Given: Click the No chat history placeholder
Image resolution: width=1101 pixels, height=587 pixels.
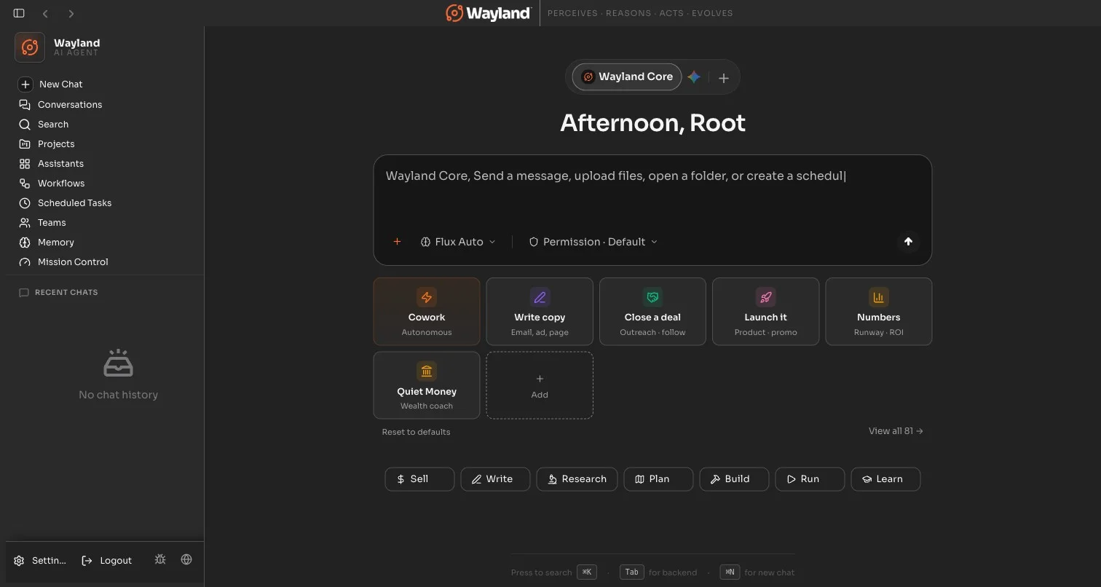Looking at the screenshot, I should coord(118,375).
